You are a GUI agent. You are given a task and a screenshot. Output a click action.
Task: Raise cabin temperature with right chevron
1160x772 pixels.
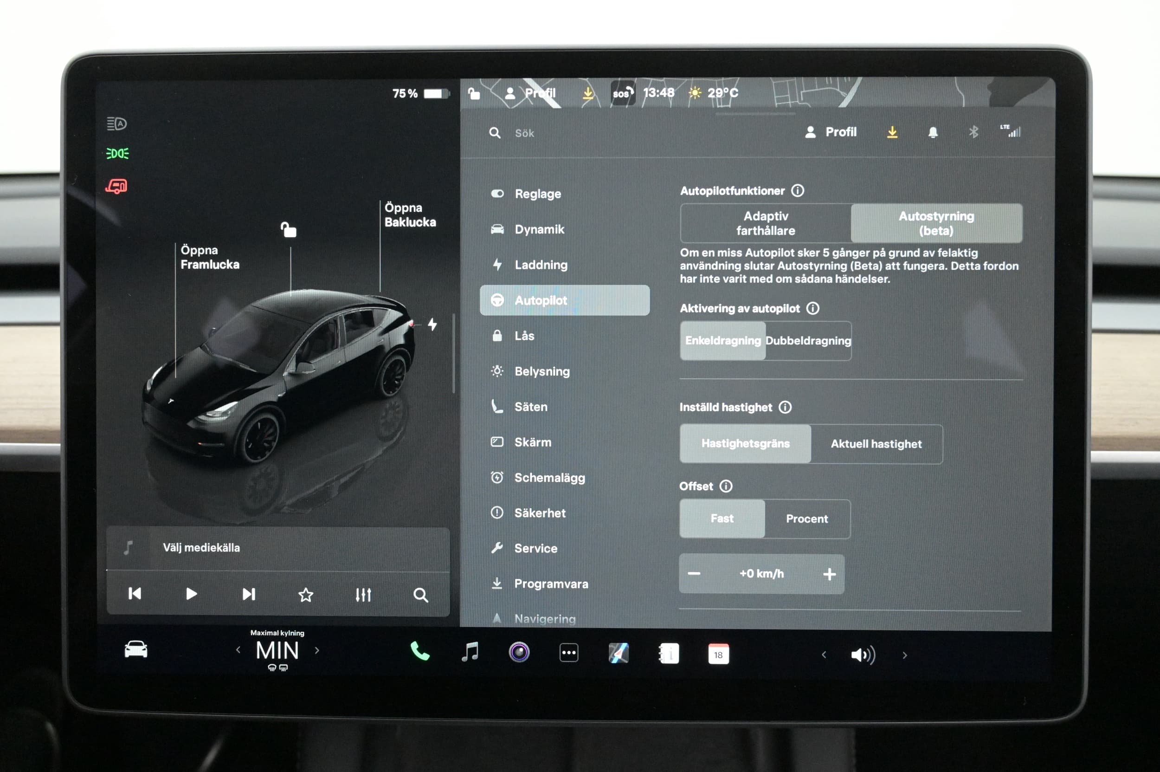317,650
